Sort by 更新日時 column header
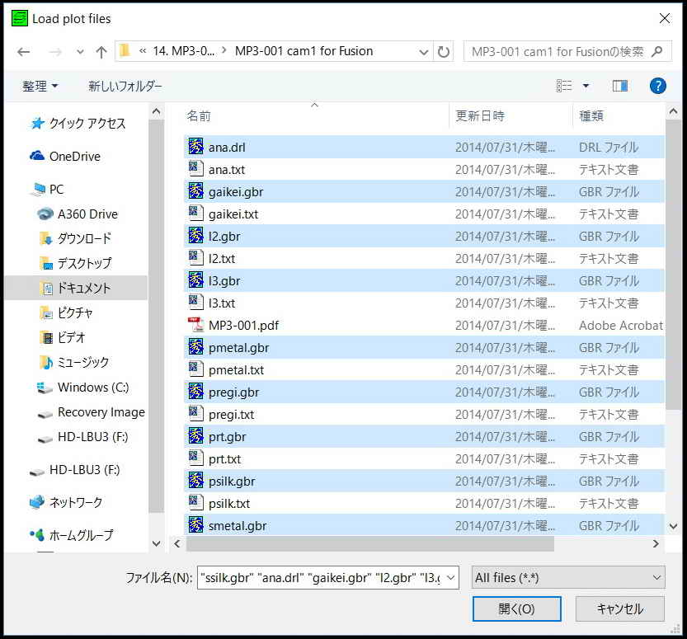This screenshot has height=639, width=687. point(480,115)
